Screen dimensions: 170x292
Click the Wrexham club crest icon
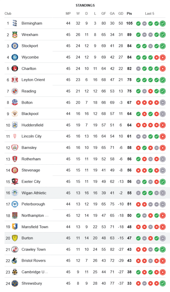pos(15,35)
